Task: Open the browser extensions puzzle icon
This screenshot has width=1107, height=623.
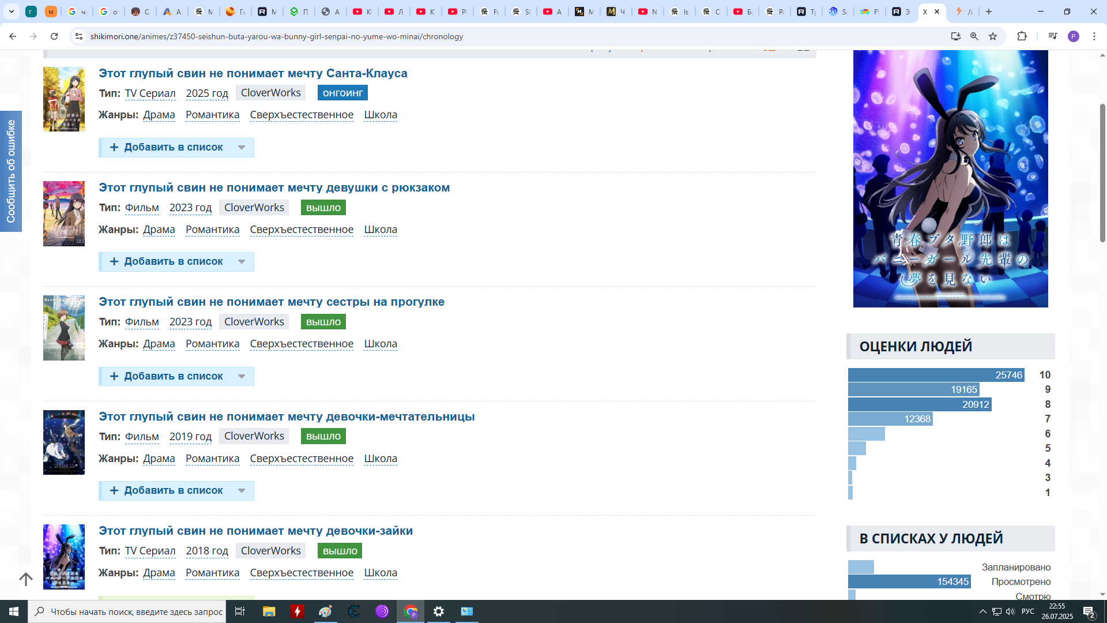Action: pyautogui.click(x=1022, y=36)
